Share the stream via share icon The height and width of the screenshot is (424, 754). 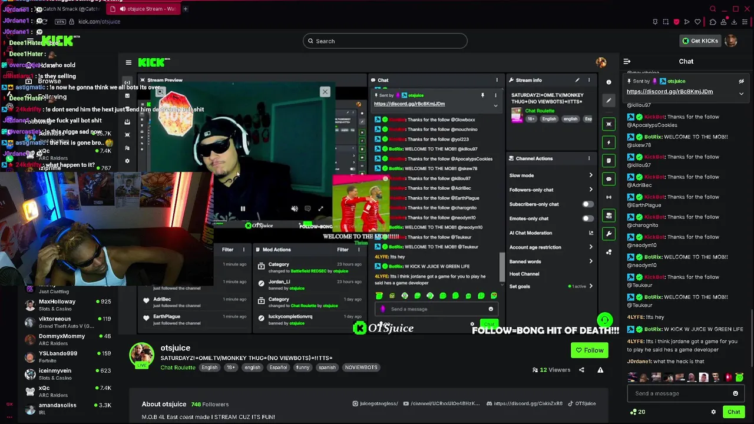(581, 370)
